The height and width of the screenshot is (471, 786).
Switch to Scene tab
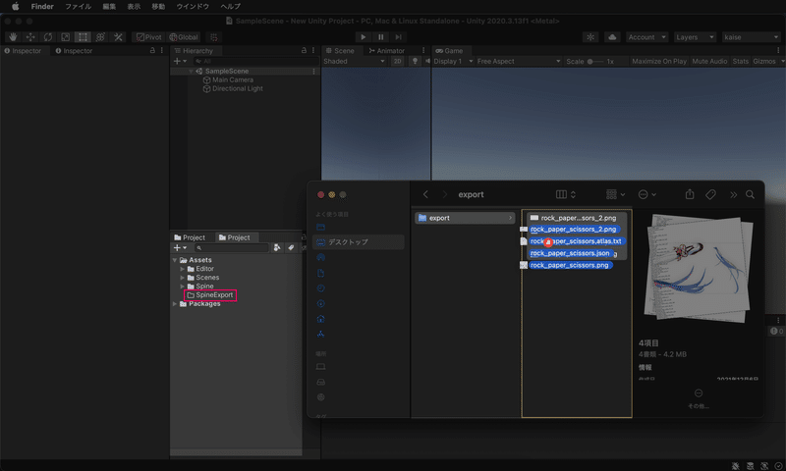click(x=340, y=51)
